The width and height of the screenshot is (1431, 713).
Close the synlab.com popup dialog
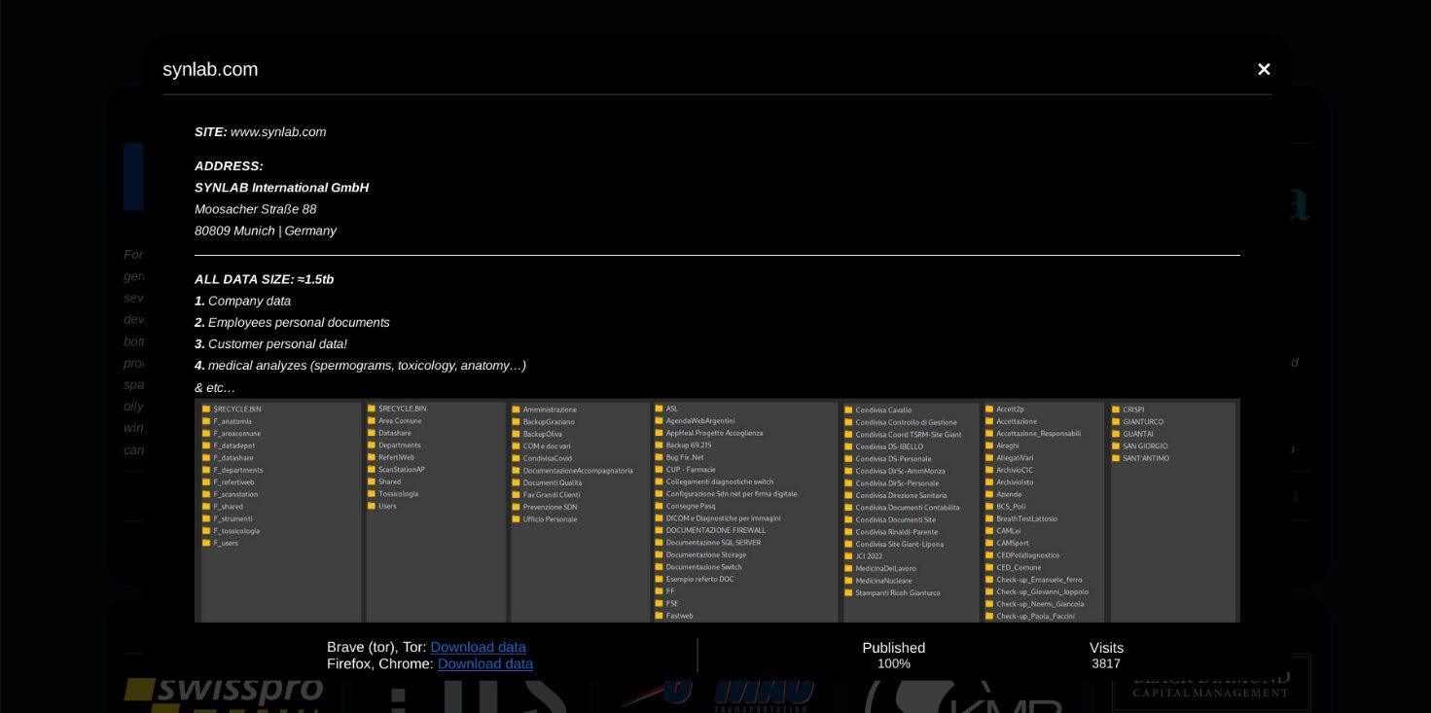1264,69
